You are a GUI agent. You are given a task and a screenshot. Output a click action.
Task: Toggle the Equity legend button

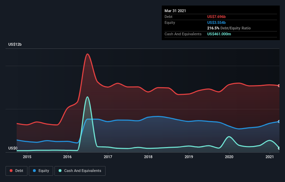click(x=41, y=171)
